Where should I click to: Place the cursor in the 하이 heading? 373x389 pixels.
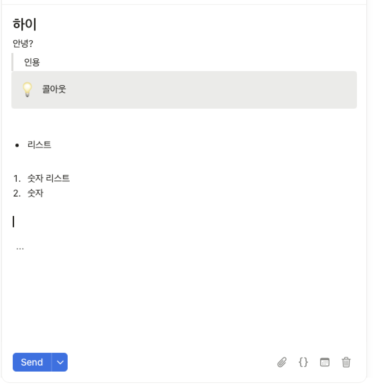point(24,24)
